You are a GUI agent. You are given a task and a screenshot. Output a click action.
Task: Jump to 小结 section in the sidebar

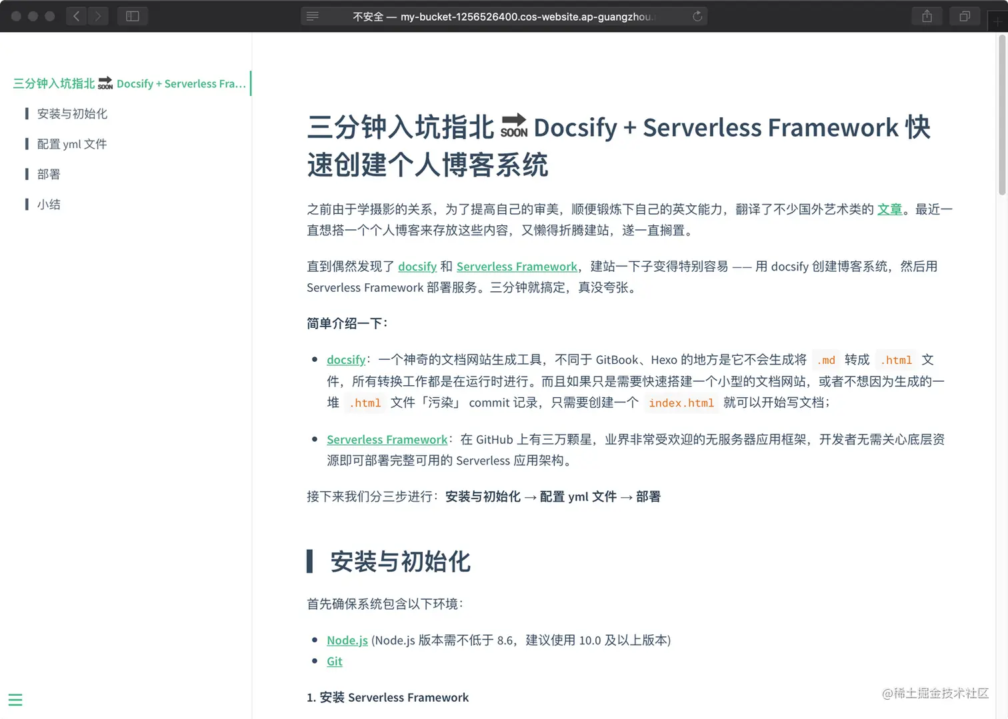pos(49,205)
